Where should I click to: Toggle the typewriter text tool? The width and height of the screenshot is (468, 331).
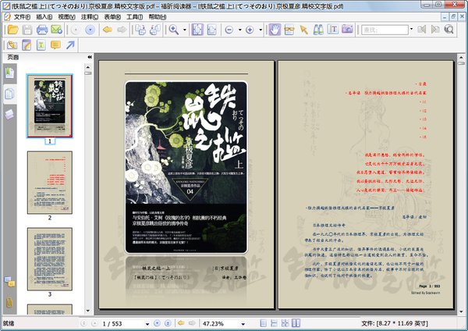click(x=41, y=45)
